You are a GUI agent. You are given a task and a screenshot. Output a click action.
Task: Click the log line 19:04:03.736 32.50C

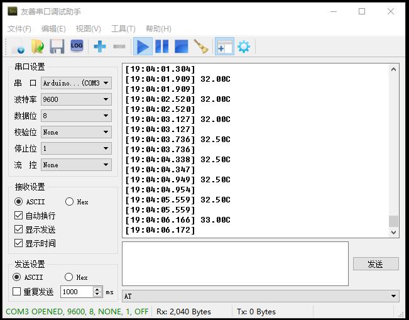[x=178, y=140]
